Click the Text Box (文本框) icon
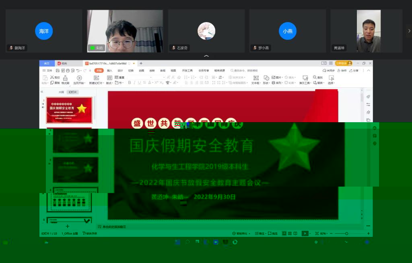412x263 pixels. point(255,78)
